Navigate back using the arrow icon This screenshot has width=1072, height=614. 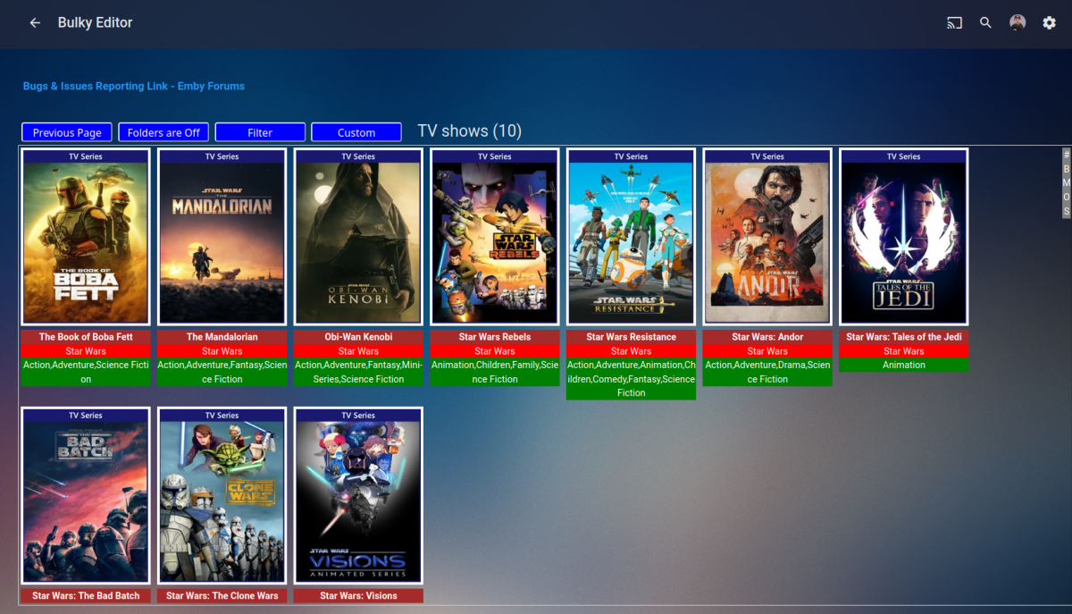coord(34,22)
